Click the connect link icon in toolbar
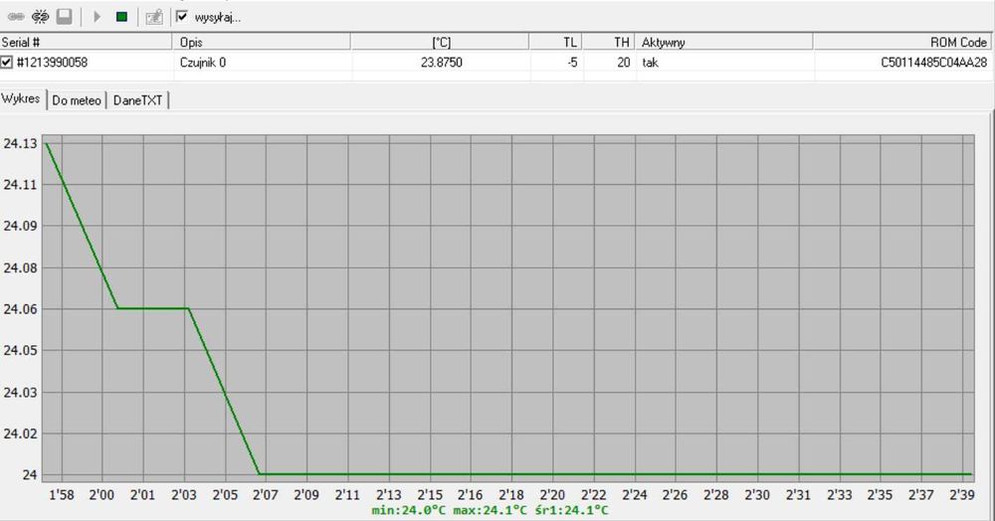Screen dimensions: 995x521 tap(16, 17)
